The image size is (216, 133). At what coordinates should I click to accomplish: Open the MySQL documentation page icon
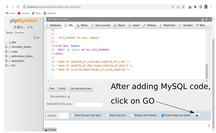coord(25,27)
